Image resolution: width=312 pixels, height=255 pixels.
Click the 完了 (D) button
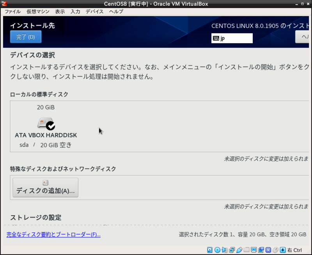click(x=26, y=37)
